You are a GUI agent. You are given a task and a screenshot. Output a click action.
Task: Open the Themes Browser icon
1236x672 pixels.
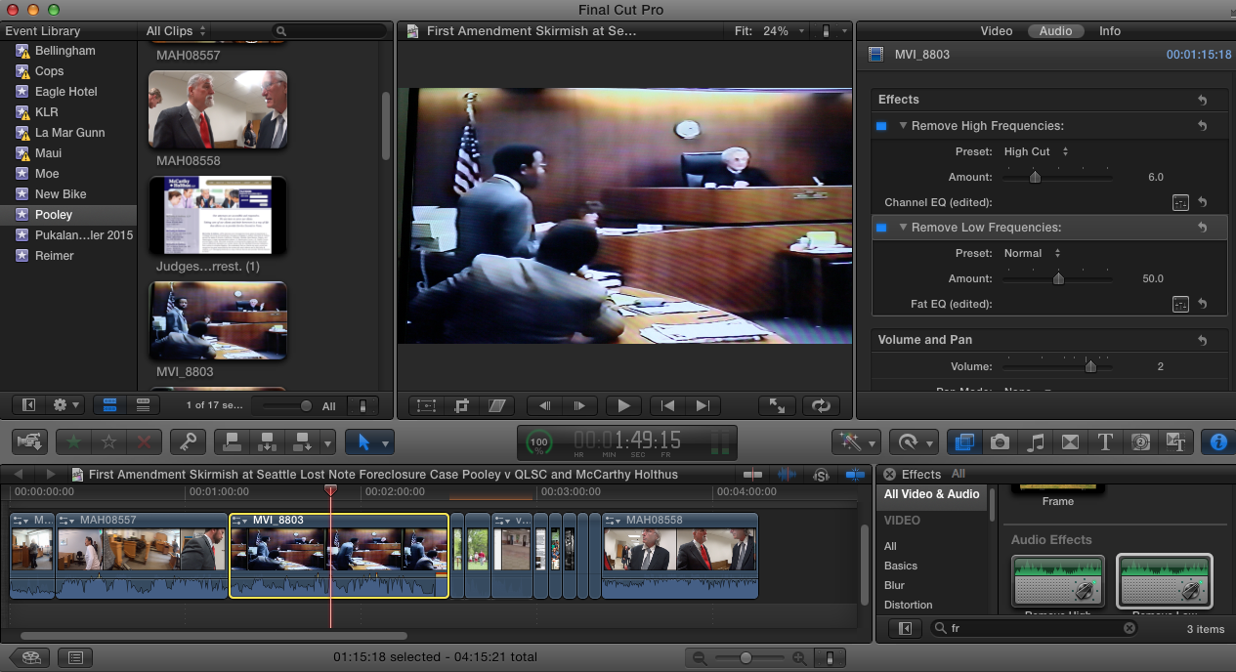pos(1175,441)
